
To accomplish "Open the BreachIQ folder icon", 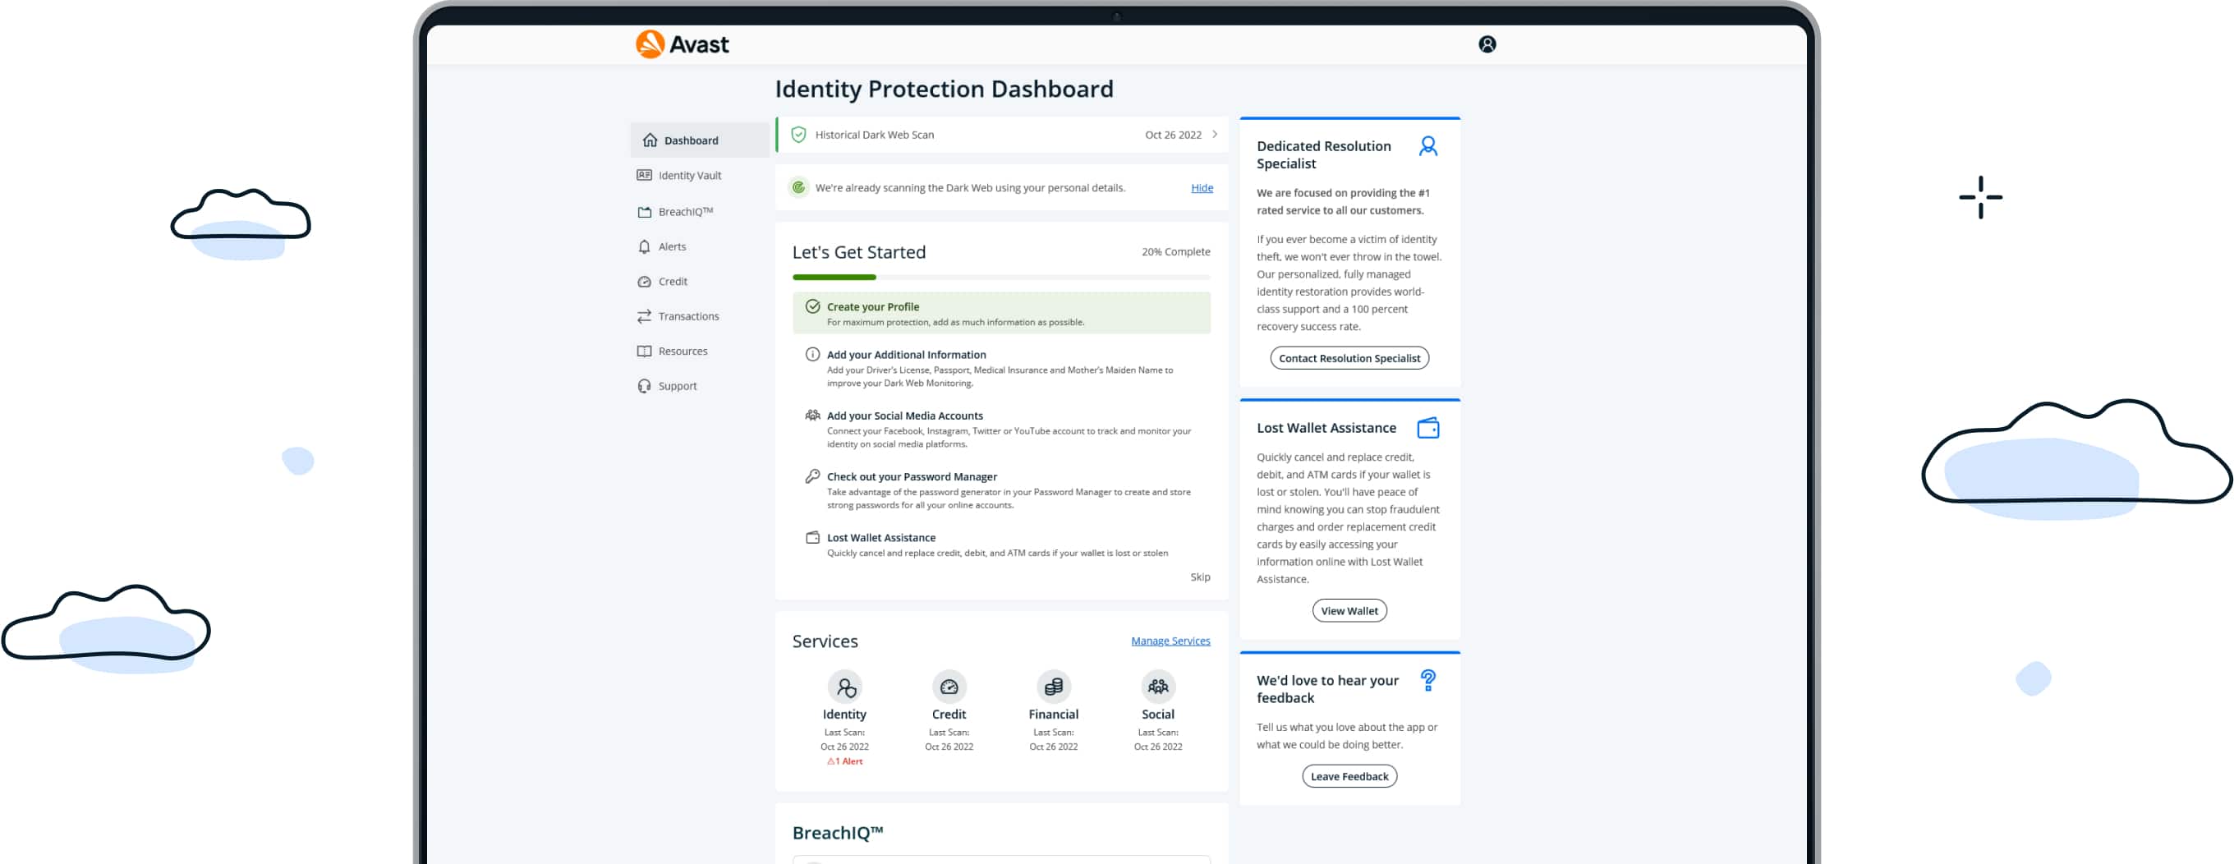I will point(643,211).
